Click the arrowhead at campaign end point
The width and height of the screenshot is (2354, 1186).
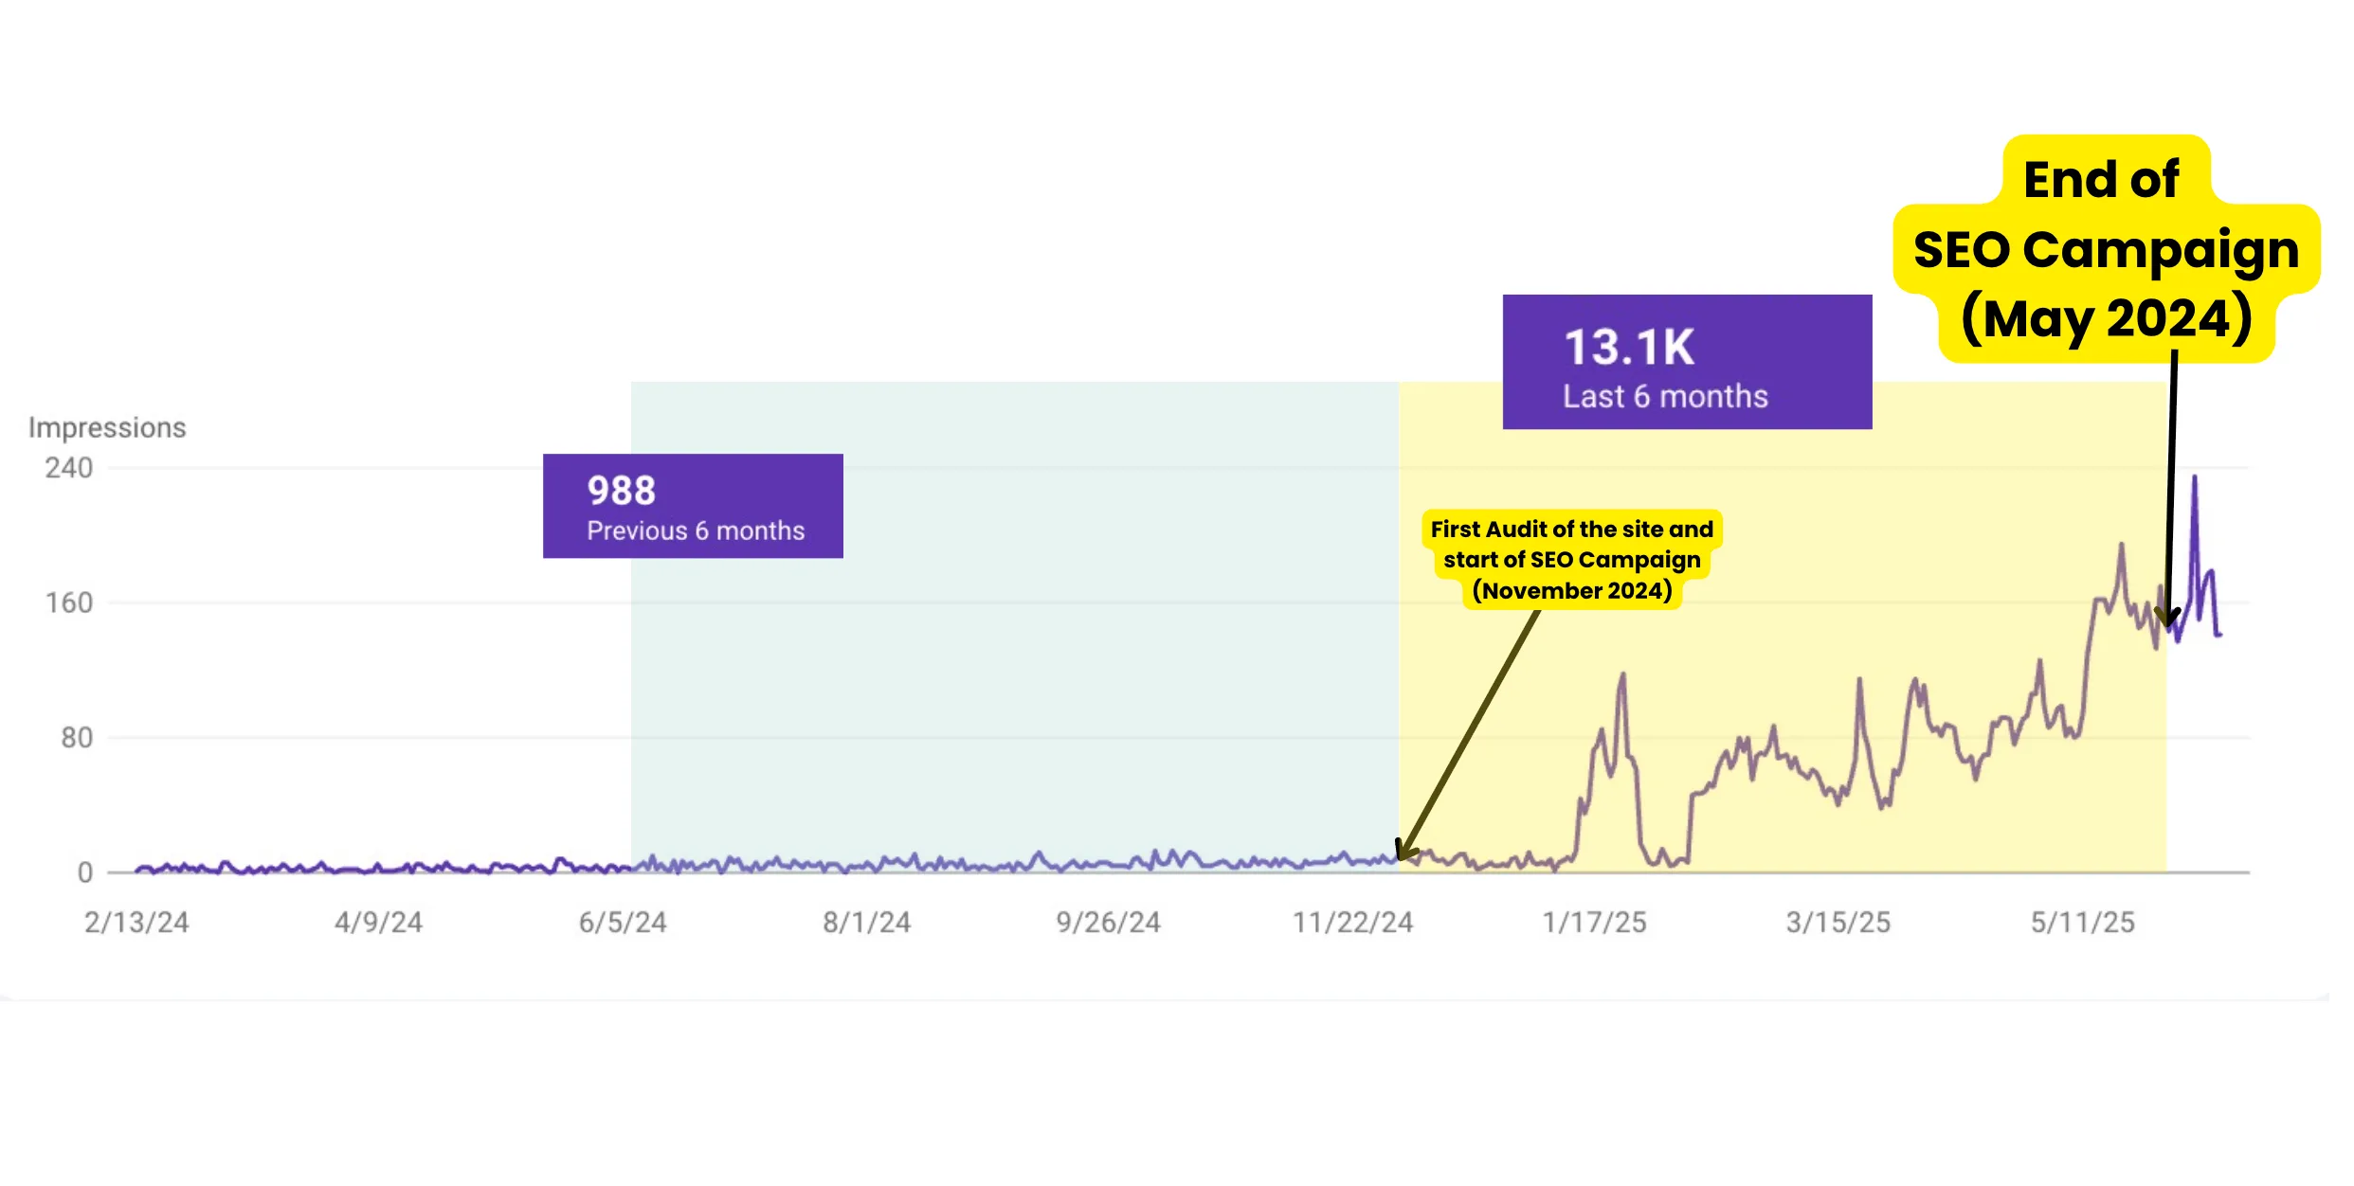click(2168, 618)
